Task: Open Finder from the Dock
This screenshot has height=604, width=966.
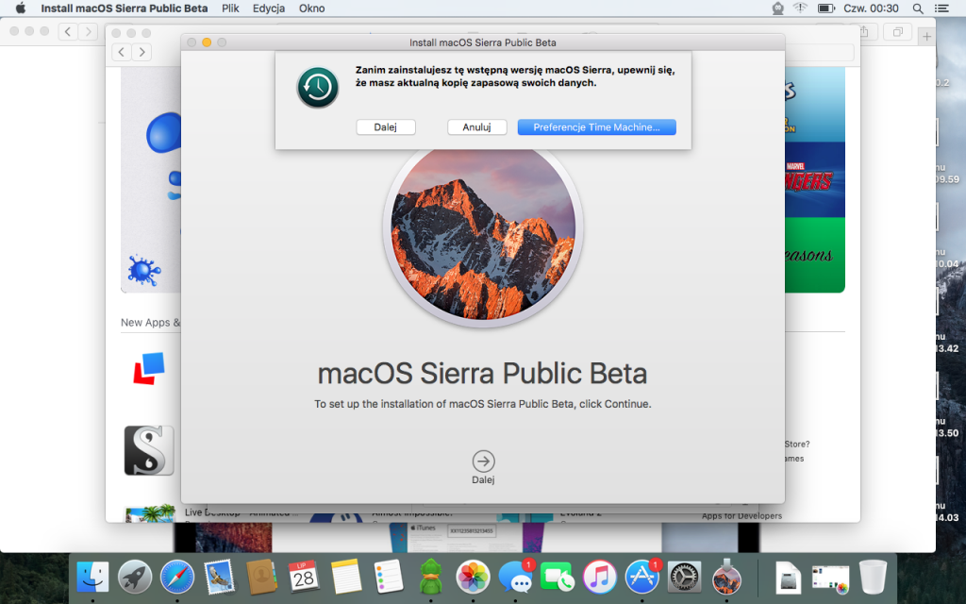Action: [x=92, y=578]
